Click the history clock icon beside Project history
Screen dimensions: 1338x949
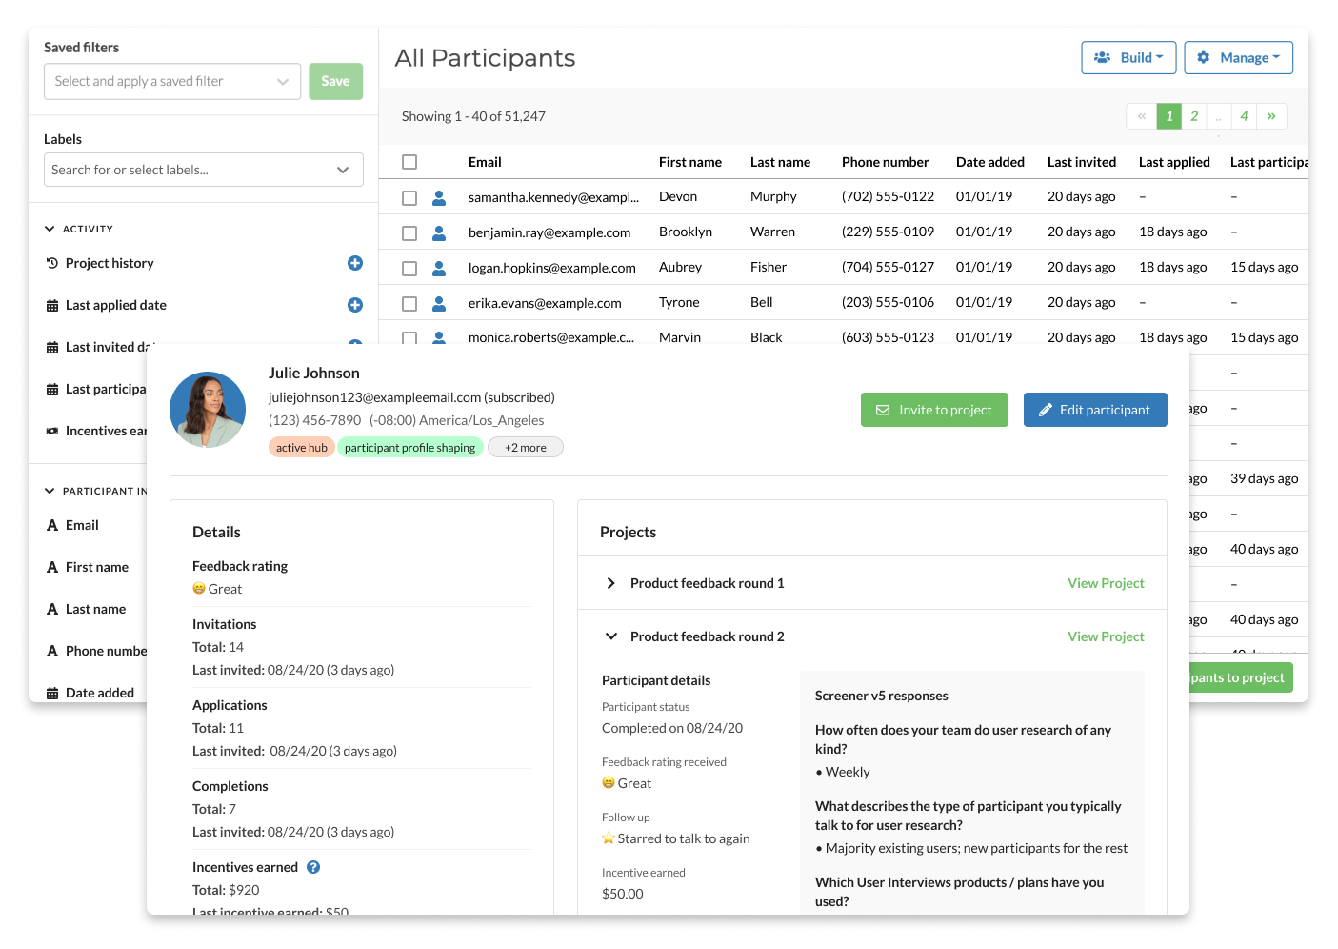point(52,263)
